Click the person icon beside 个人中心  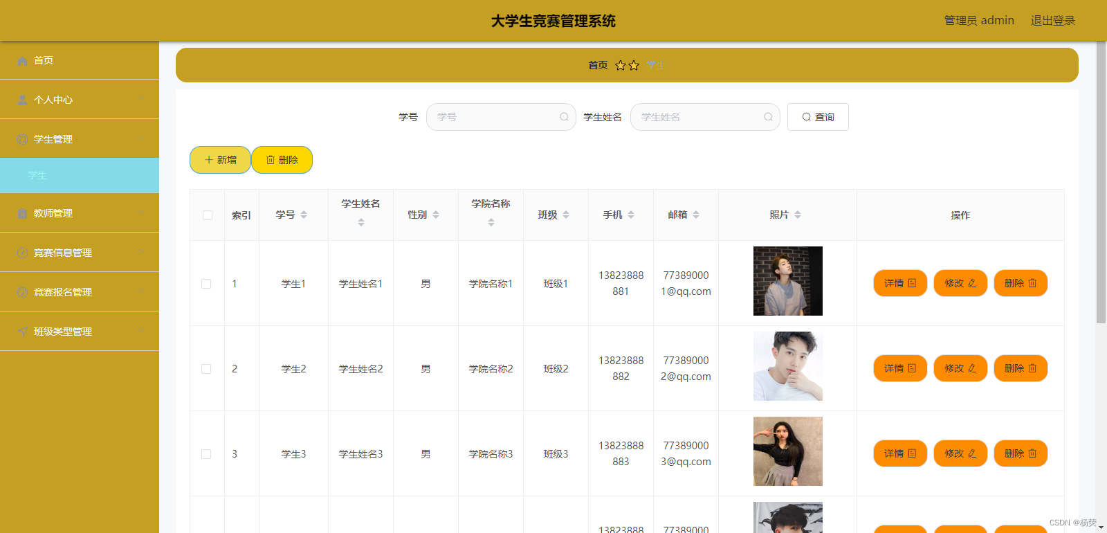tap(22, 100)
